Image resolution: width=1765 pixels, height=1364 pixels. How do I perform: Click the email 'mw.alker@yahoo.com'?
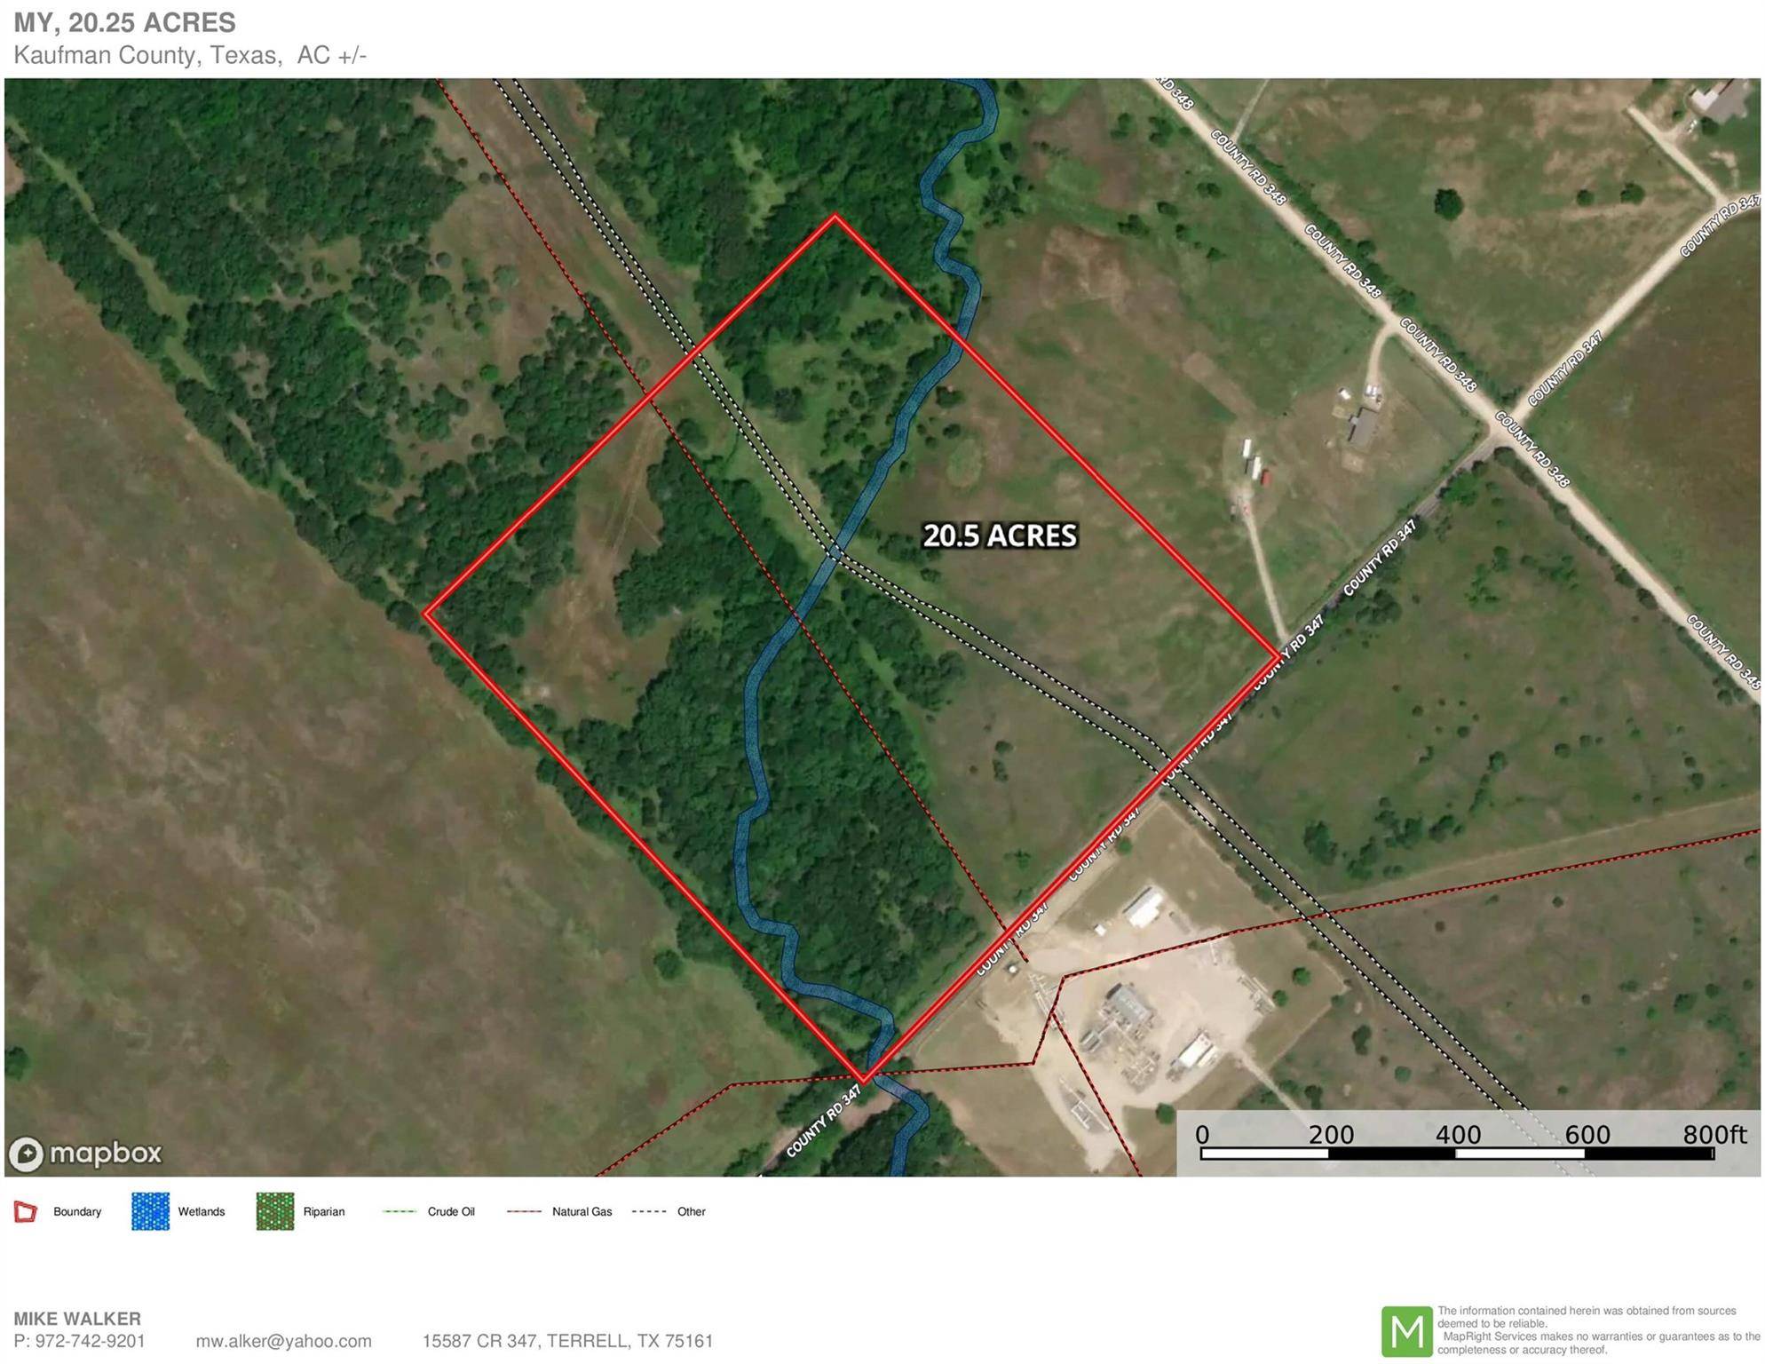click(x=284, y=1342)
